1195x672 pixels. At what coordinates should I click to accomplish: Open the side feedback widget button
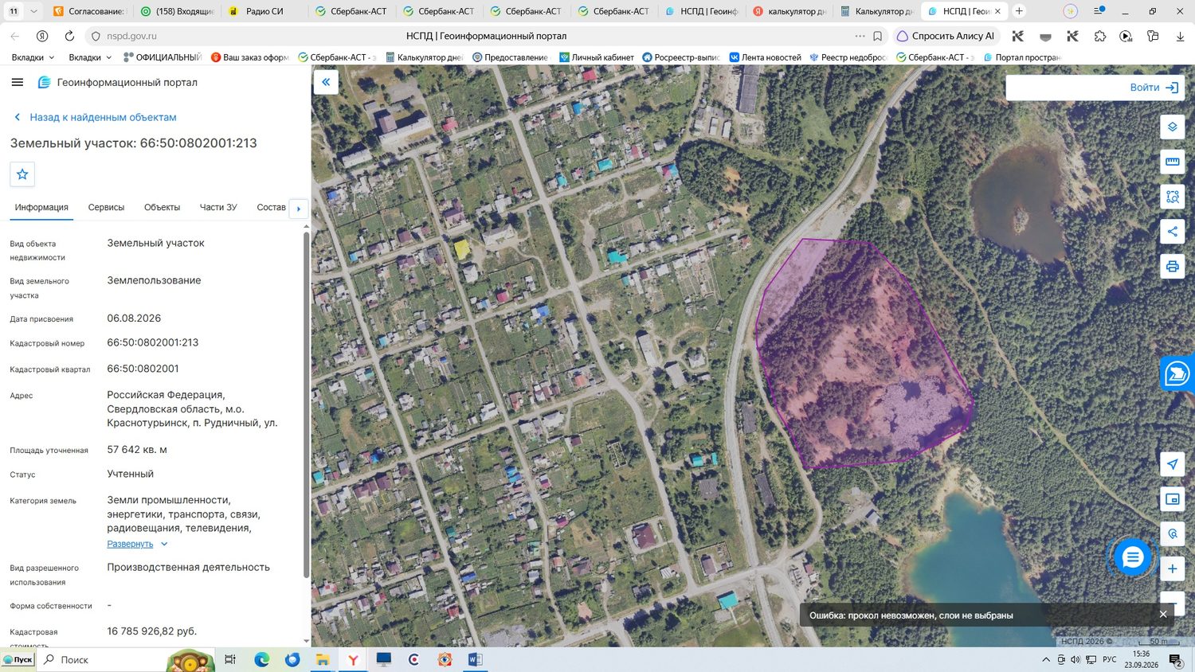(1177, 373)
